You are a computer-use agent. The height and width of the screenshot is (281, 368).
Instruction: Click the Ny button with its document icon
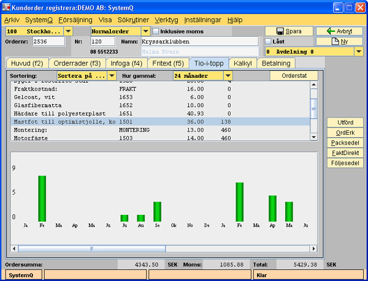click(x=339, y=42)
